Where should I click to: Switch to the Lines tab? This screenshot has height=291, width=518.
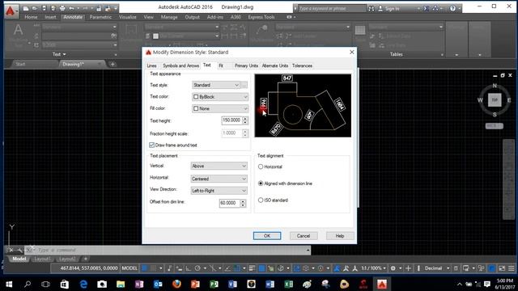coord(151,65)
